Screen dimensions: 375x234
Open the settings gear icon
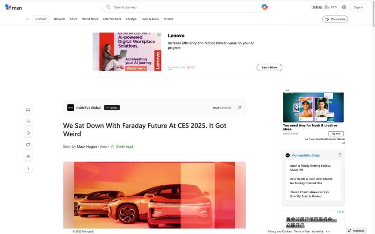344,7
